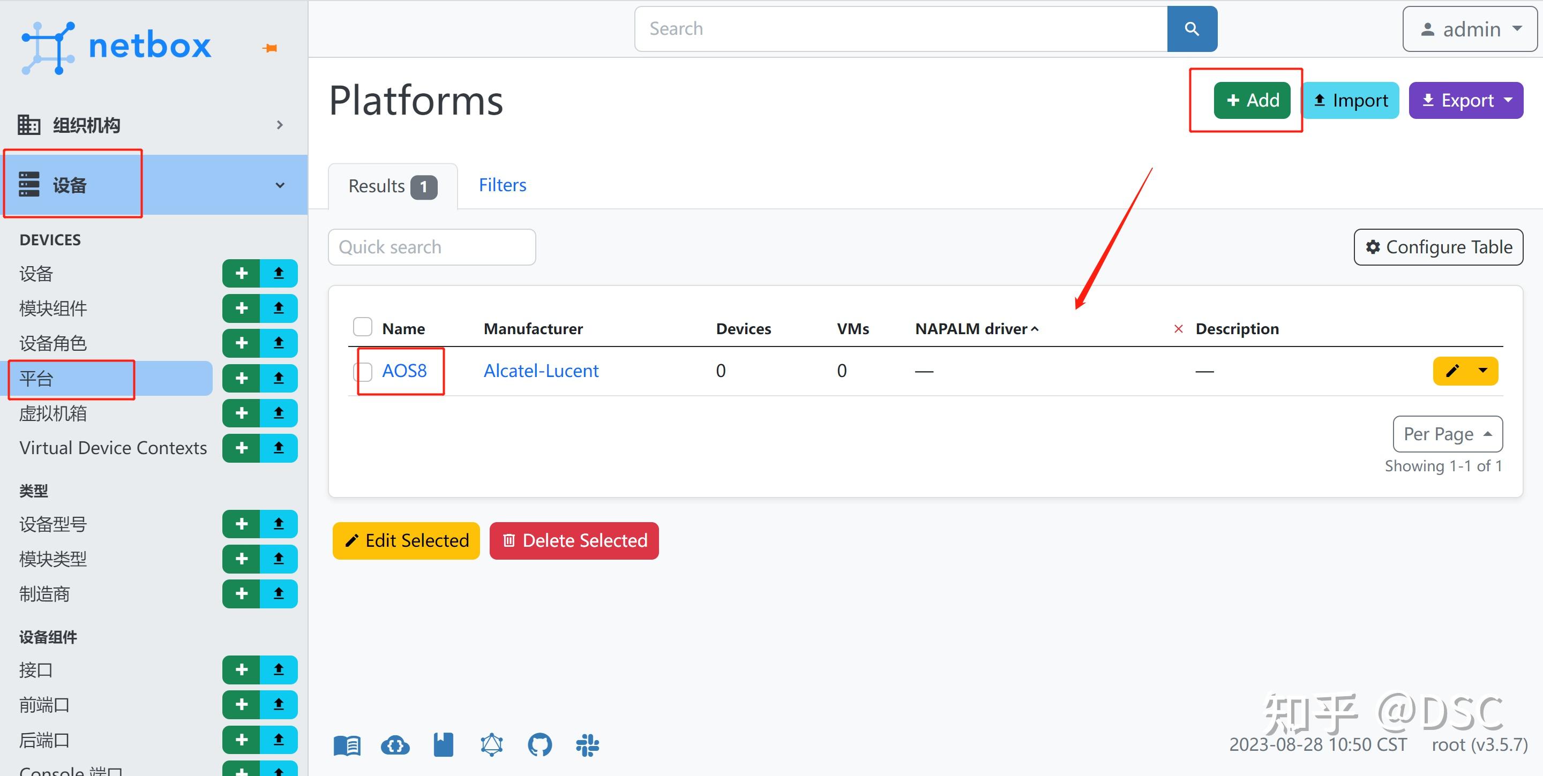Click the search magnifier button
1543x776 pixels.
pos(1192,29)
